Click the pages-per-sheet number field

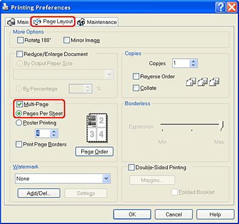(x=42, y=133)
